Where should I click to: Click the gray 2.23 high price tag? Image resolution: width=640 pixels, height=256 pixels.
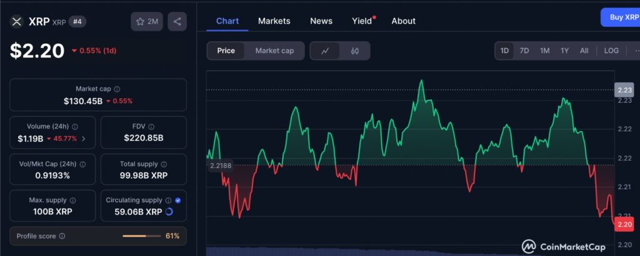pos(625,90)
